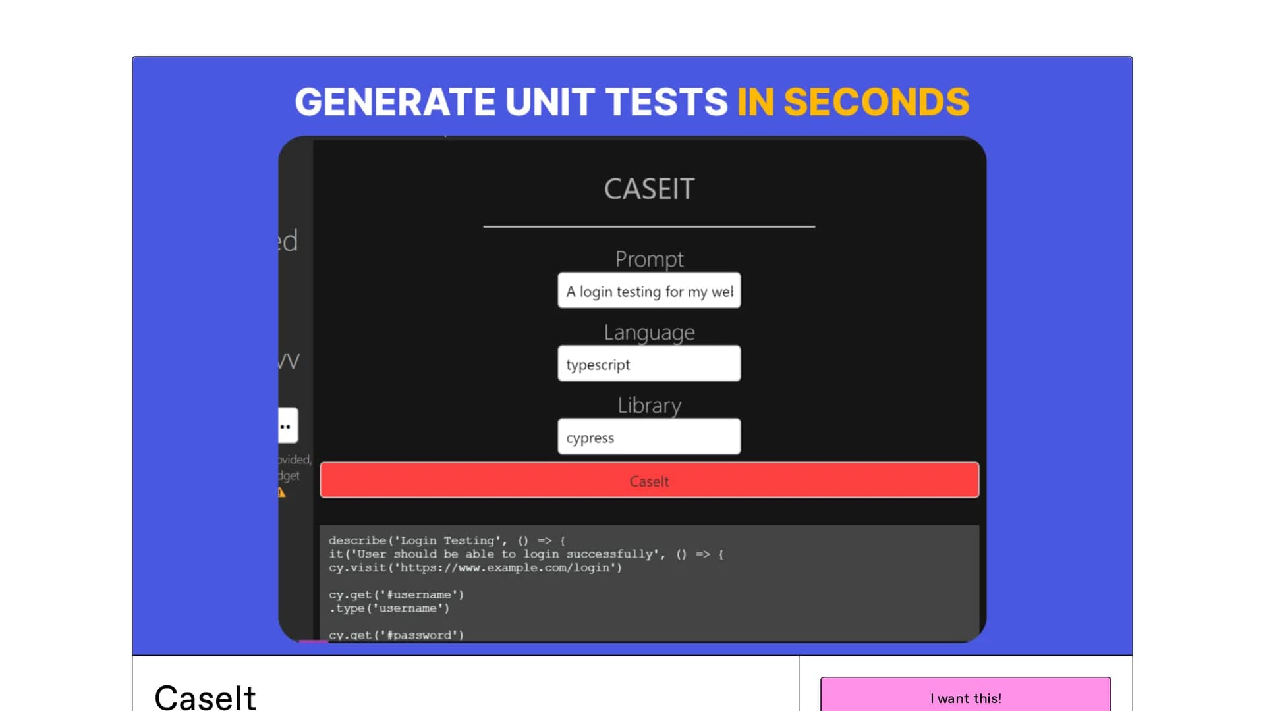Click the Library label
The image size is (1265, 711).
point(649,406)
